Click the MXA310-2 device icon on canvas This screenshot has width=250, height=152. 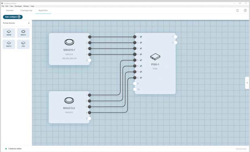[x=69, y=100]
